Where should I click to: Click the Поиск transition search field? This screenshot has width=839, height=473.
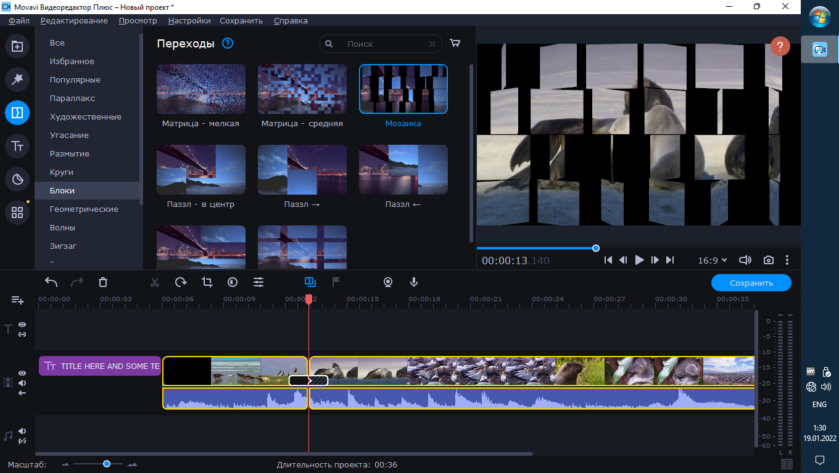click(384, 44)
